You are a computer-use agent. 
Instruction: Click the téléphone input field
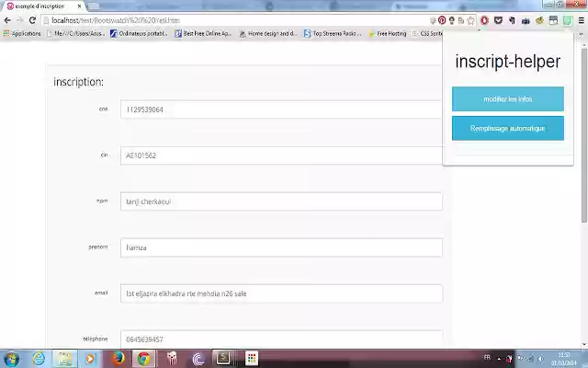[x=281, y=339]
